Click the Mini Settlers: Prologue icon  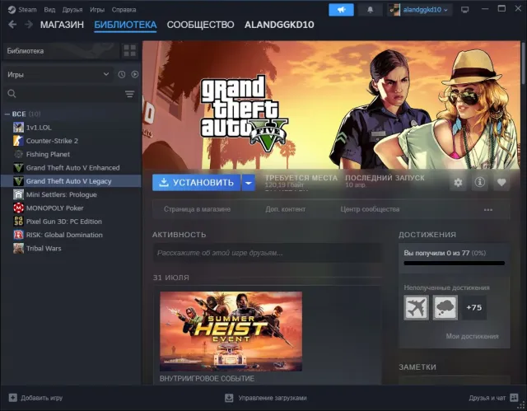click(x=18, y=194)
